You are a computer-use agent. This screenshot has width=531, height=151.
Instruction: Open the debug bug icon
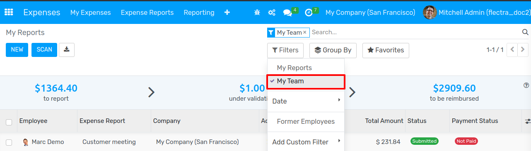coord(257,13)
